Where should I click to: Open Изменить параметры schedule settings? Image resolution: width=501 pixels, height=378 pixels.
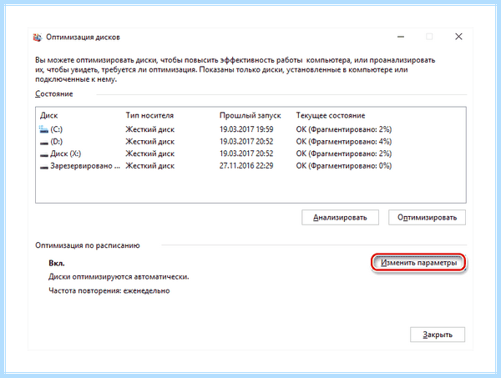point(418,263)
